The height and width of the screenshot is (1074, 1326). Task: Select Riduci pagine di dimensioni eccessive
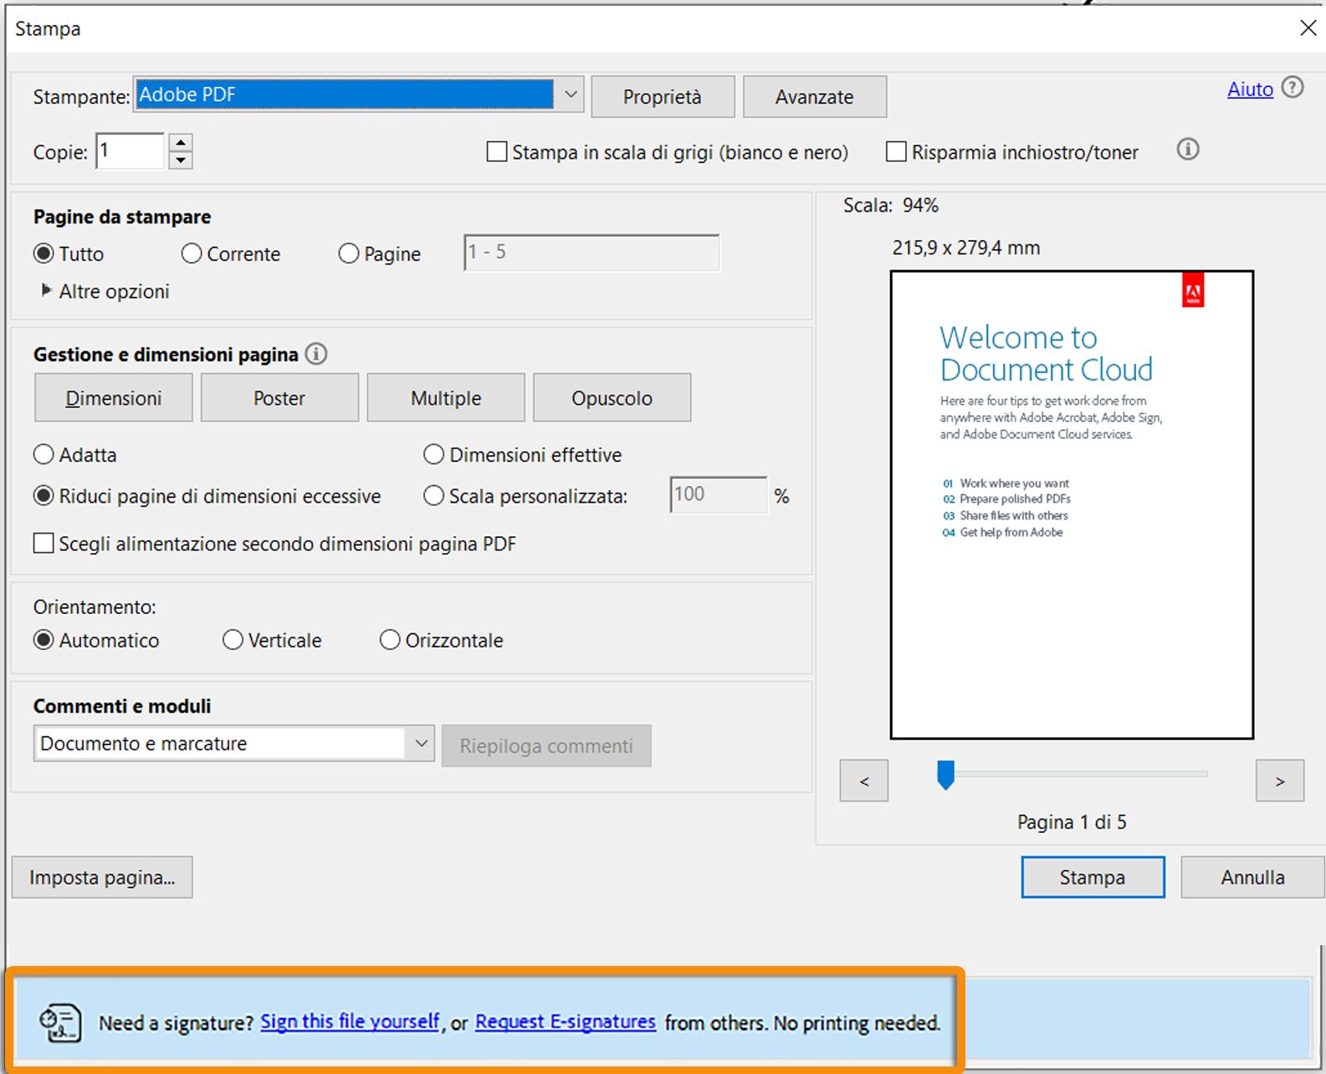pyautogui.click(x=44, y=496)
